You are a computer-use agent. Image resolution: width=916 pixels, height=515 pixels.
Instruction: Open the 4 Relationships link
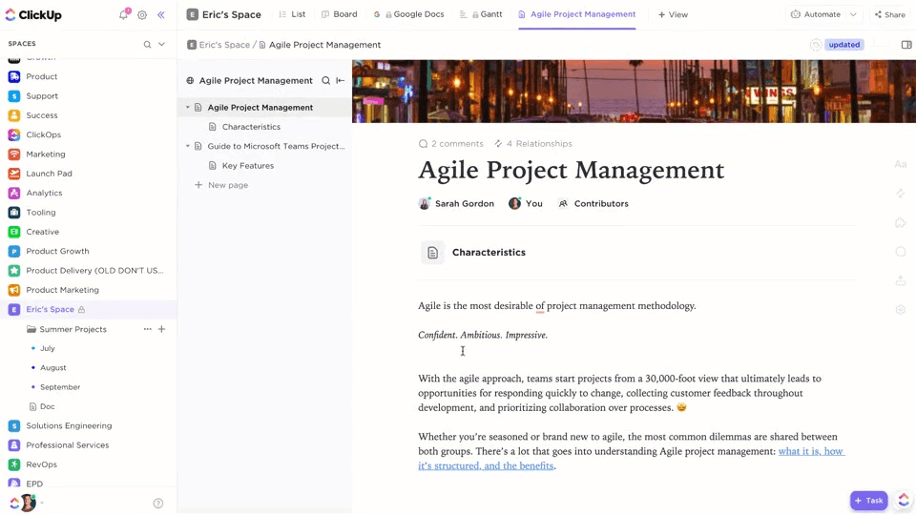click(532, 144)
